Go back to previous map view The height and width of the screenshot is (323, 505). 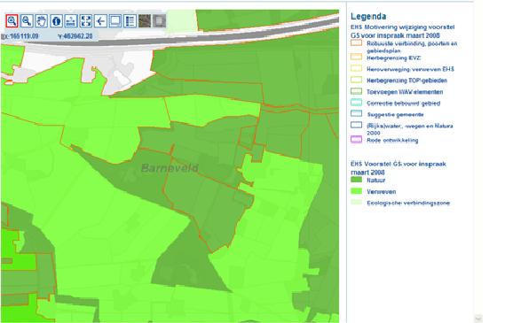(x=101, y=21)
